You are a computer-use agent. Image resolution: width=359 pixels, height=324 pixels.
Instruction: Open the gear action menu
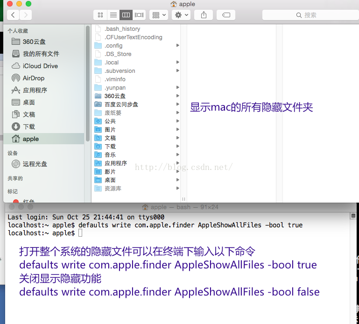pos(181,15)
